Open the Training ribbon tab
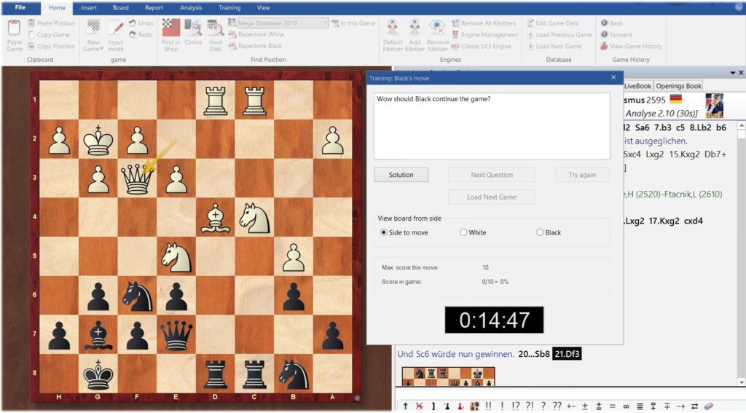746x413 pixels. 229,8
